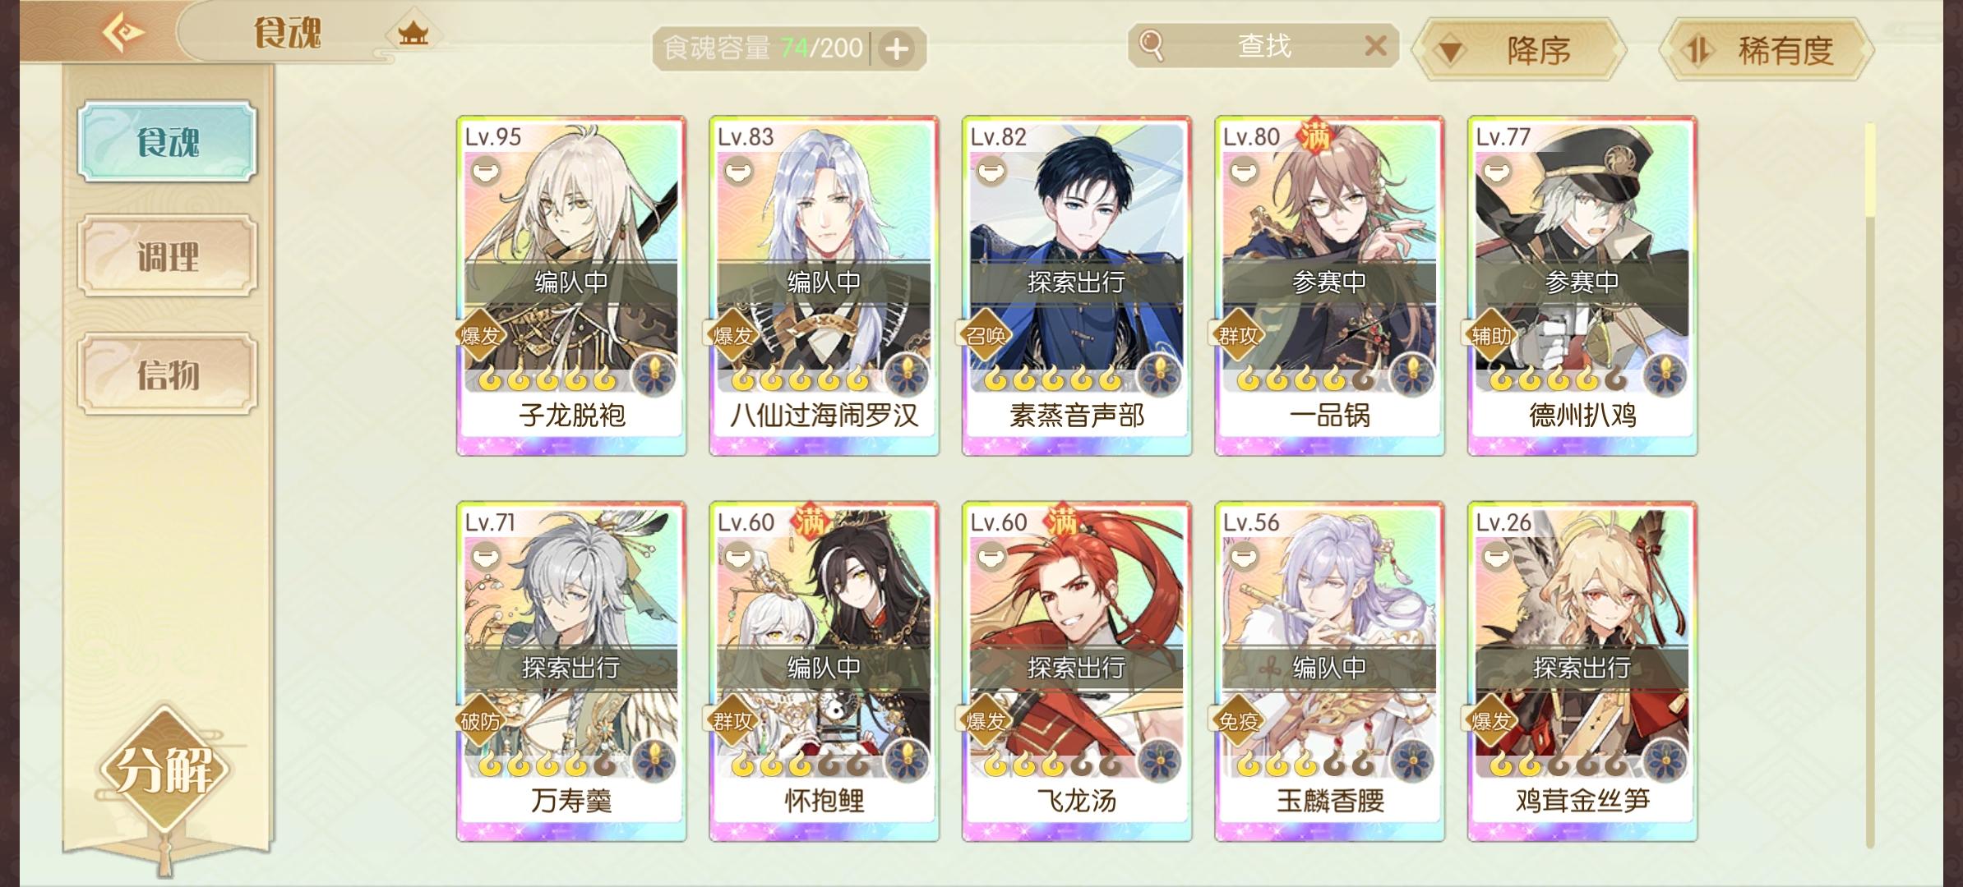Image resolution: width=1963 pixels, height=887 pixels.
Task: Clear the search with X icon
Action: 1375,46
